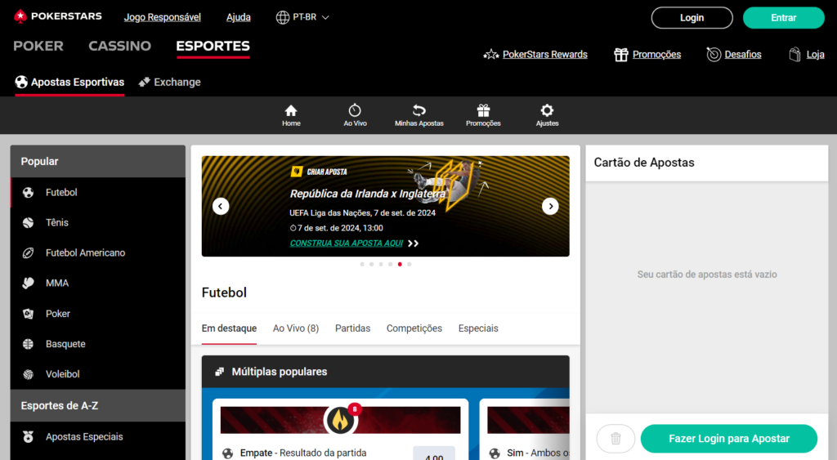Screen dimensions: 837x460
Task: Switch to Ao Vivo (8) tab
Action: click(296, 328)
